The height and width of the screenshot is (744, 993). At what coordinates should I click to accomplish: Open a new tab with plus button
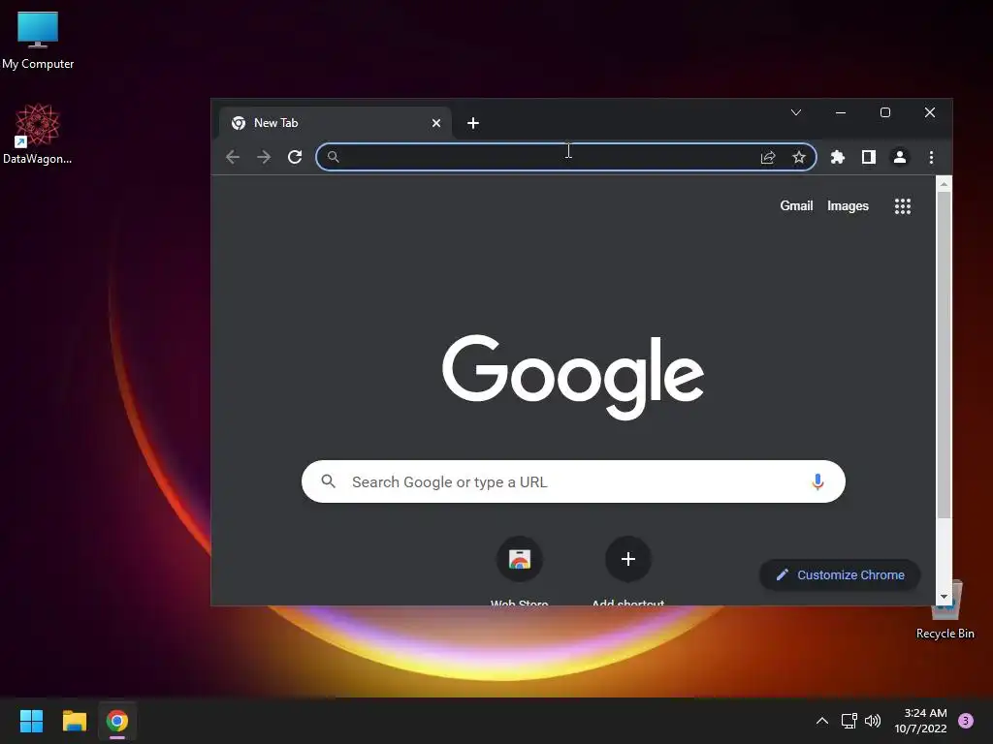point(473,123)
